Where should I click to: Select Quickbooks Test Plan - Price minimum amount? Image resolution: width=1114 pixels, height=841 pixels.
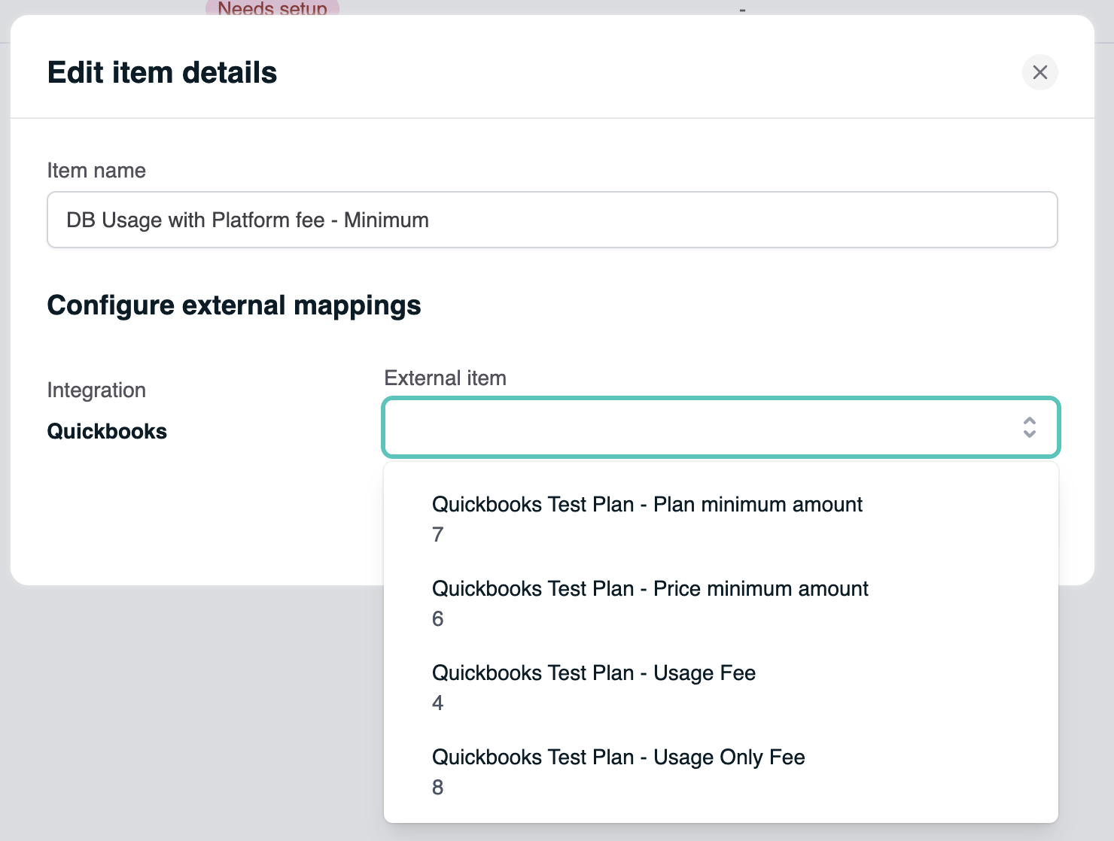(x=721, y=603)
